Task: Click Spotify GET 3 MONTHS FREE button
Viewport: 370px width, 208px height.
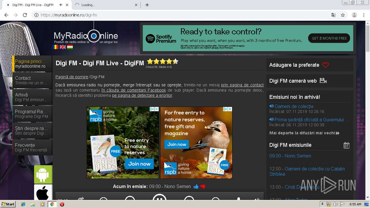Action: (329, 38)
